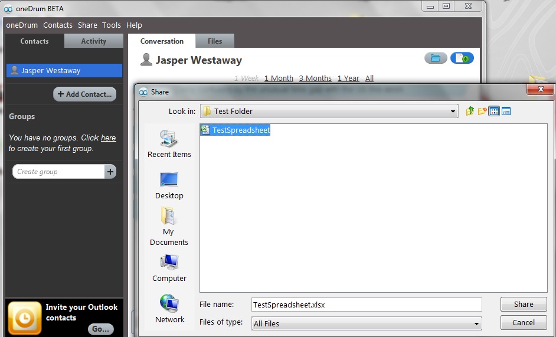Click the File name input field
This screenshot has height=337, width=556.
click(x=367, y=305)
